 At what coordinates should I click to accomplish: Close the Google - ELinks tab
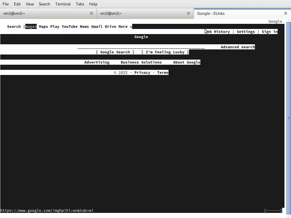(285, 13)
